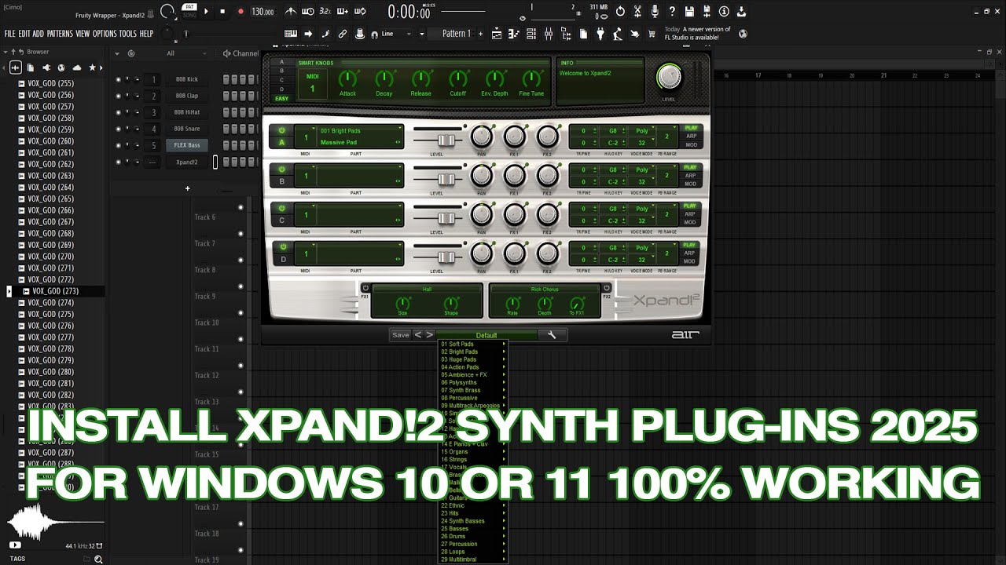The image size is (1006, 565).
Task: Click the Save button in Xpand!2
Action: coord(401,335)
